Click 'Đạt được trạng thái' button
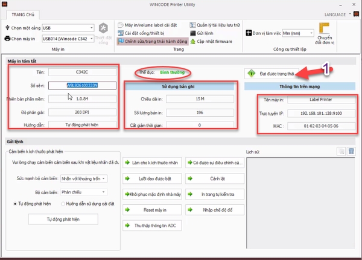The height and width of the screenshot is (260, 362). click(270, 74)
